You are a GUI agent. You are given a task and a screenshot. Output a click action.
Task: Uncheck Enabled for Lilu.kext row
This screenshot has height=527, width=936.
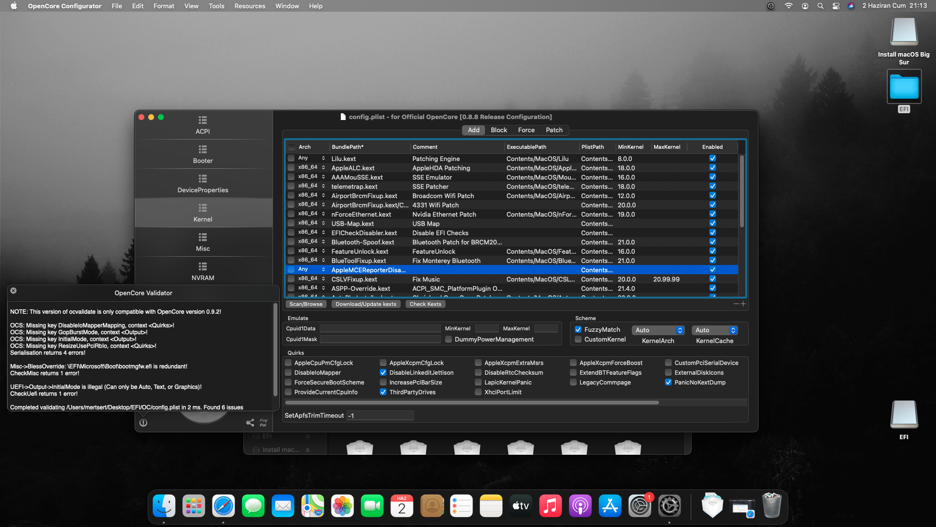pos(713,159)
